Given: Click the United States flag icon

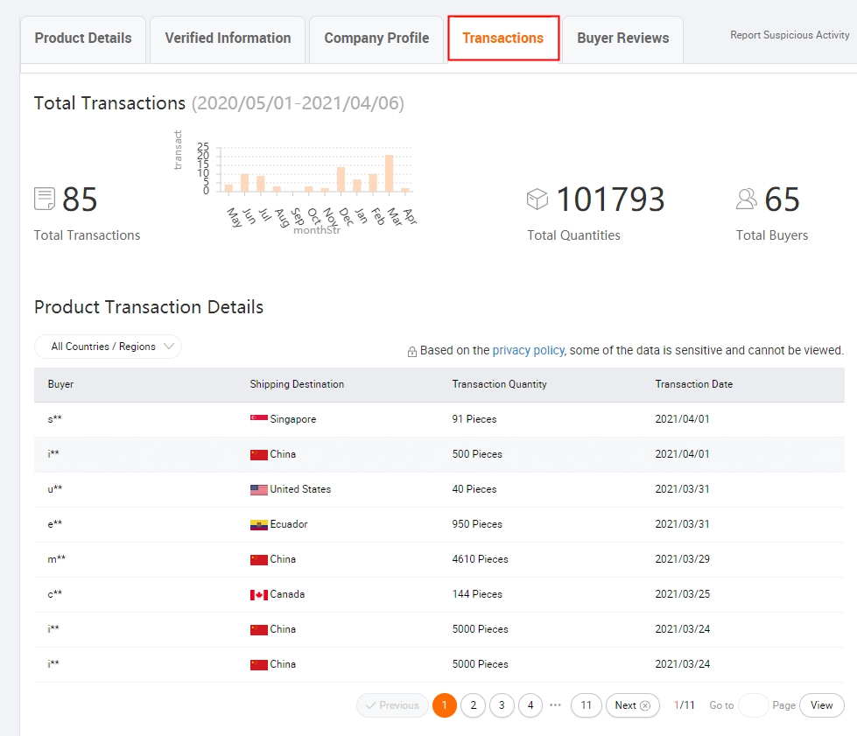Looking at the screenshot, I should [x=259, y=489].
